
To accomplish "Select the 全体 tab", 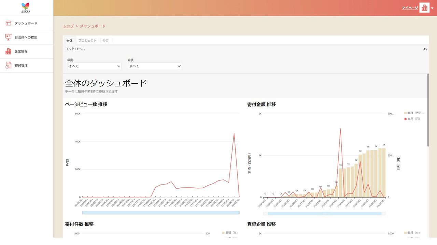I will [69, 40].
